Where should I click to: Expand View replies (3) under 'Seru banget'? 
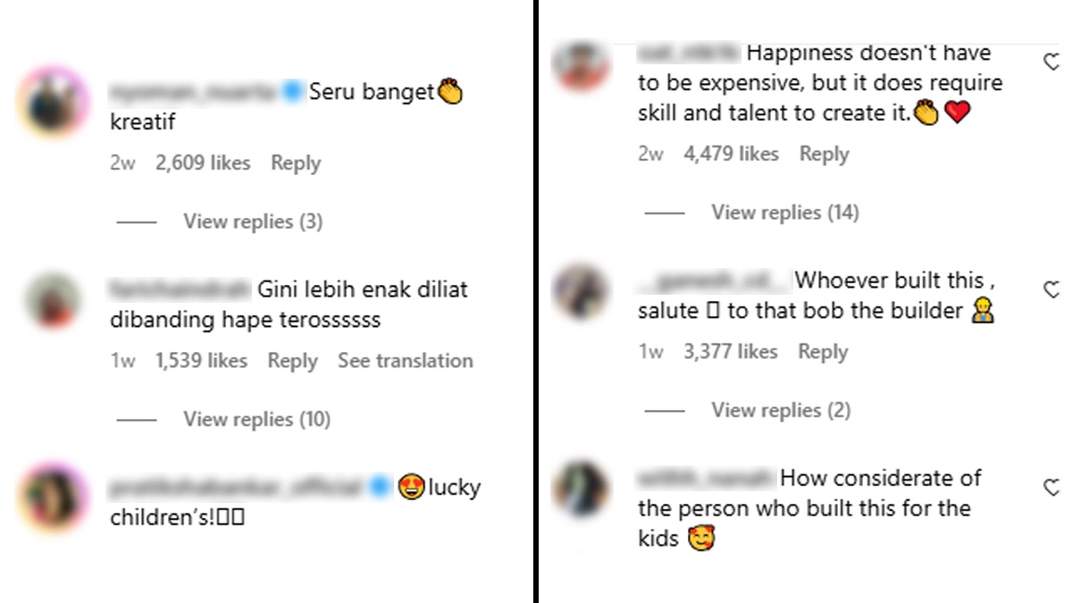[x=252, y=222]
